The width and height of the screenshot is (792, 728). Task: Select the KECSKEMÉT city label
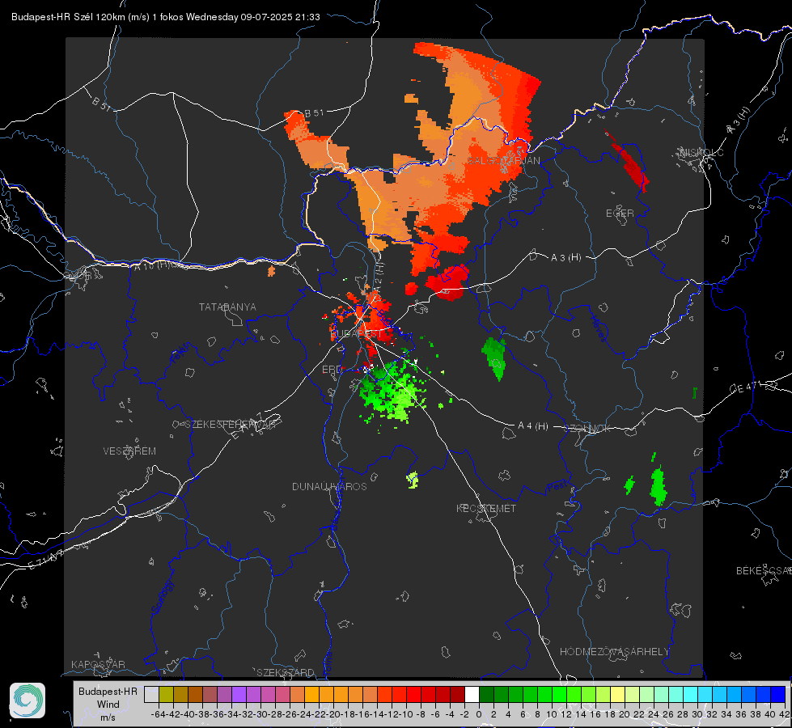pos(486,508)
